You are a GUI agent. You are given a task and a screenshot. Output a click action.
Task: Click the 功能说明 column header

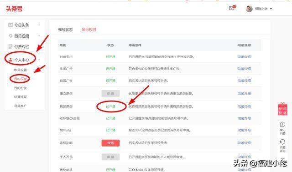[245, 45]
